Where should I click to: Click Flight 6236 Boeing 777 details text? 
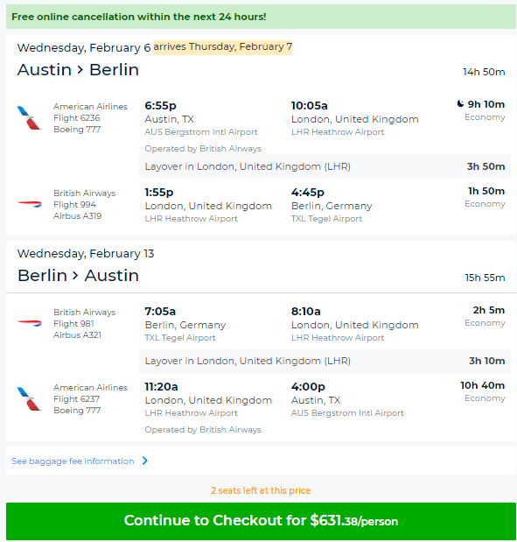click(77, 123)
